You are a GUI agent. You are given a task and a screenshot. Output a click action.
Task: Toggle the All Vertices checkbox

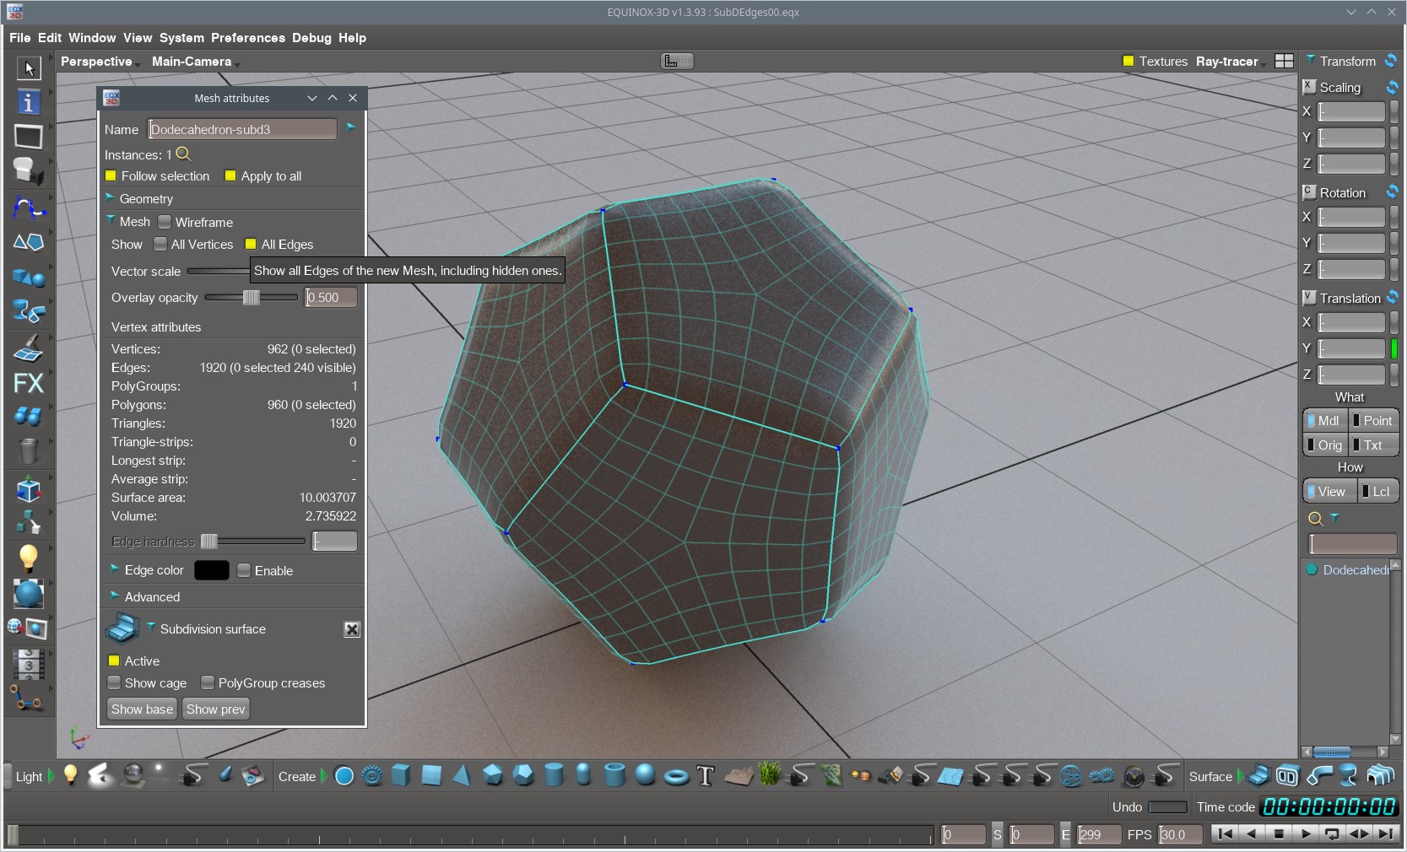160,245
